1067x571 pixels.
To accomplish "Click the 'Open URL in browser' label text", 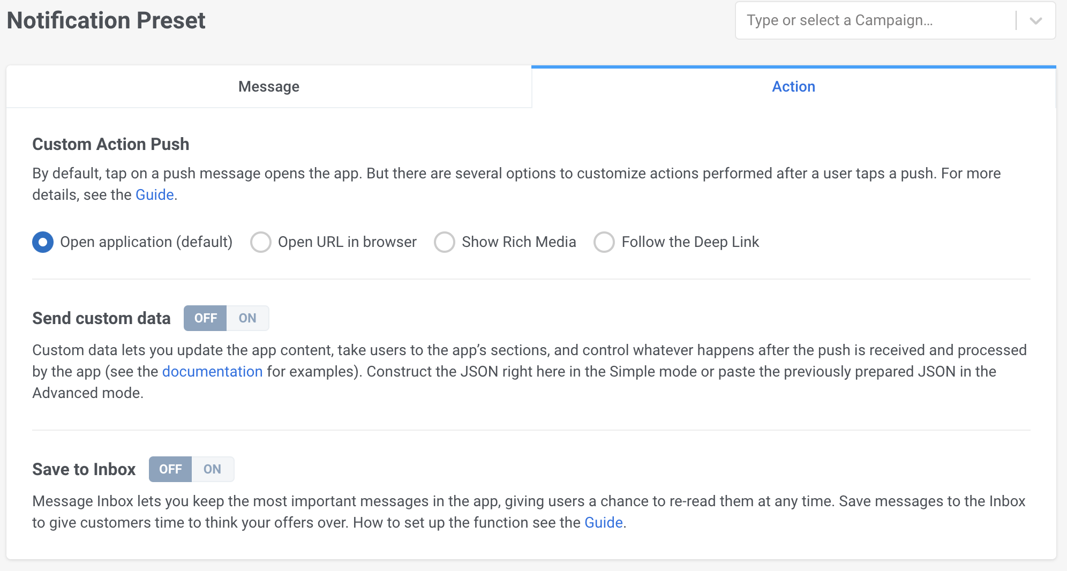I will click(x=347, y=242).
